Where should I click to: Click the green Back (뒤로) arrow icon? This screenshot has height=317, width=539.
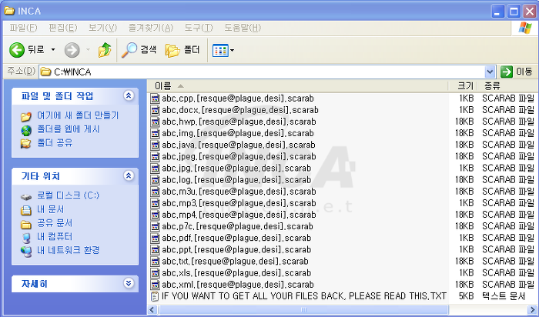[16, 50]
